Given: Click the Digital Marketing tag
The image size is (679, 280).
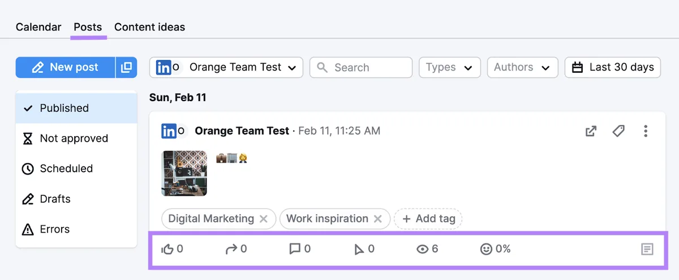Looking at the screenshot, I should pyautogui.click(x=211, y=218).
